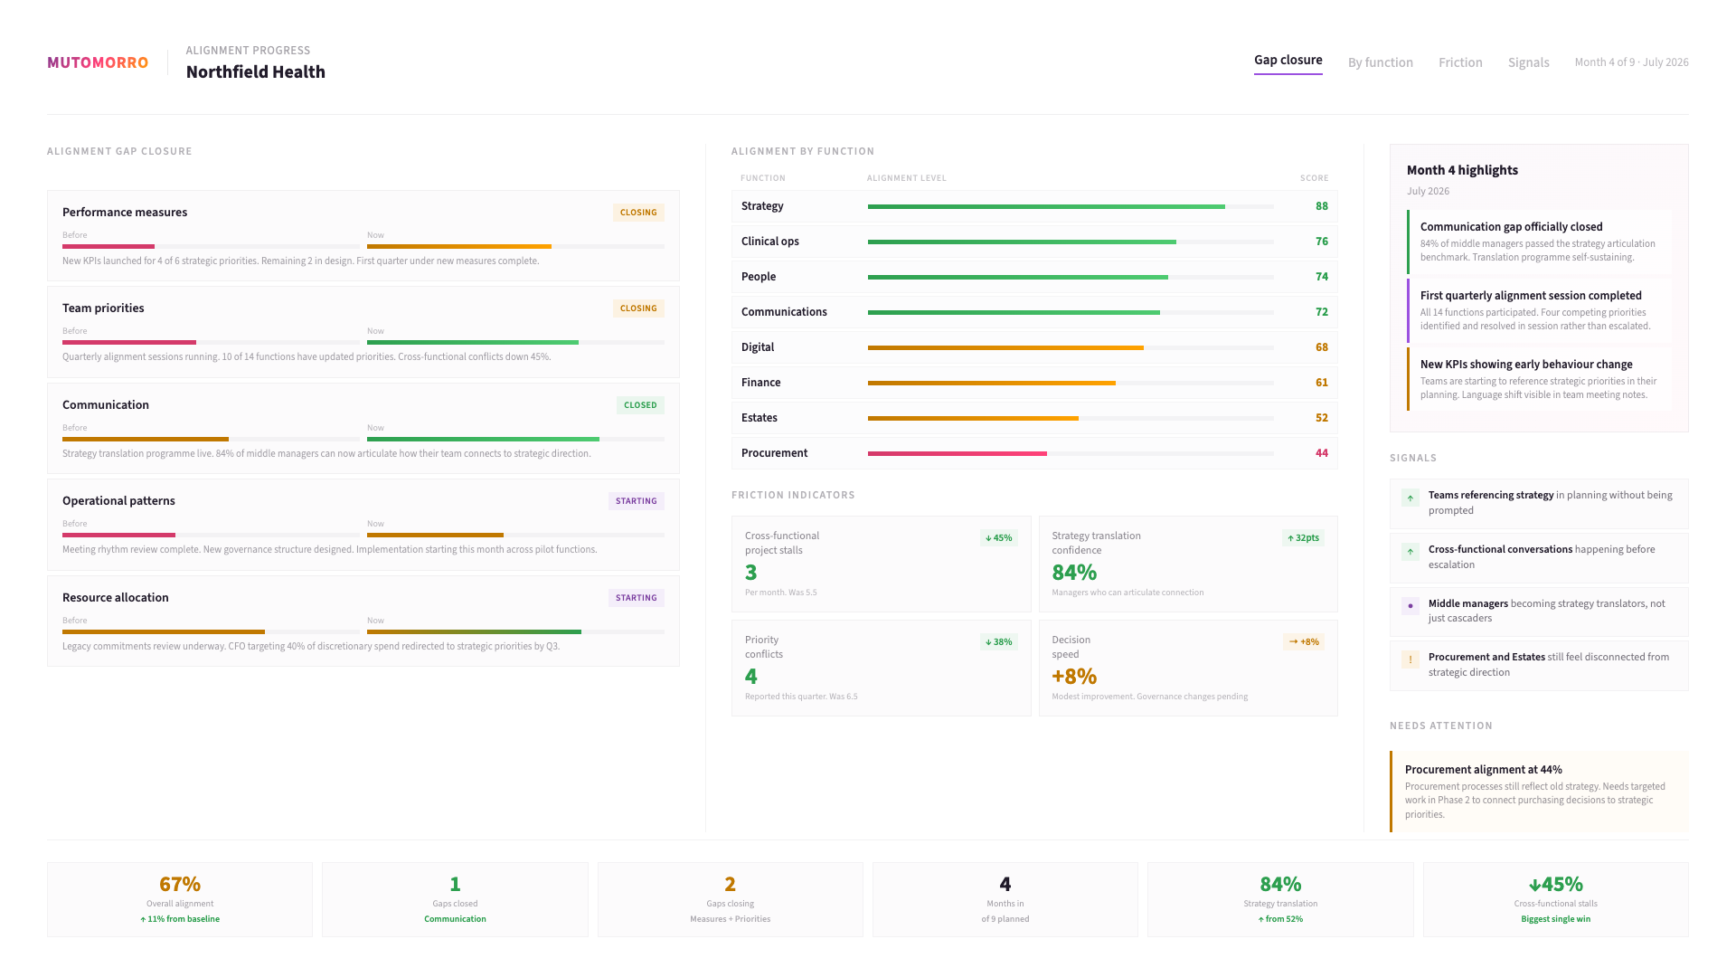Click the CLOSING badge on Performance measures
The image size is (1736, 977).
click(x=638, y=213)
